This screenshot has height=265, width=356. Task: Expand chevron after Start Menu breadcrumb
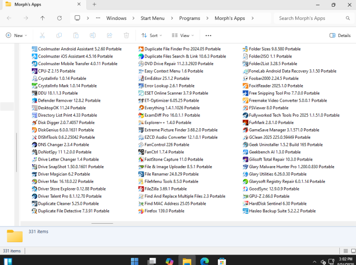(172, 18)
